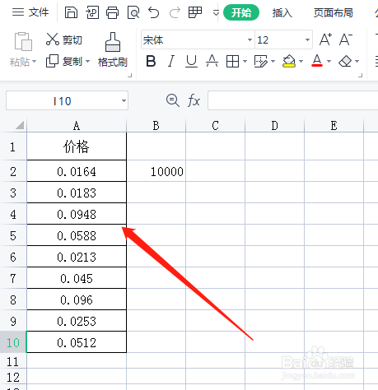Expand fill color dropdown arrow
Viewport: 378px width, 390px height.
pyautogui.click(x=301, y=61)
